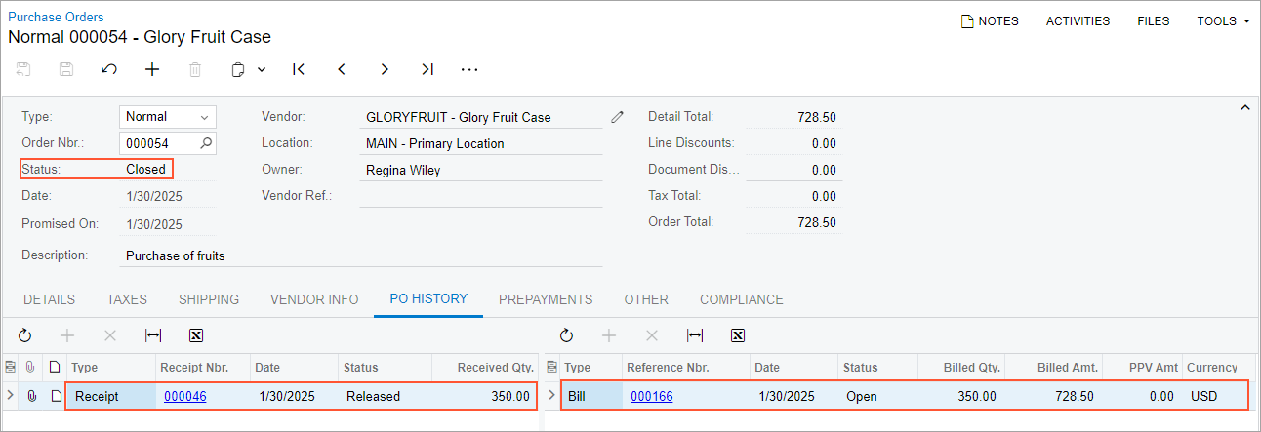Open receipt number 000046 link
The height and width of the screenshot is (432, 1261).
pyautogui.click(x=184, y=397)
